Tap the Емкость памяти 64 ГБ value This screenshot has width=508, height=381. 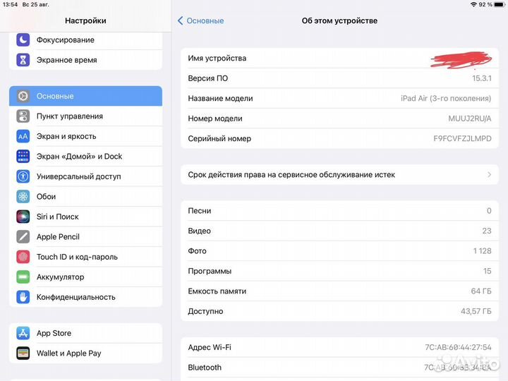pyautogui.click(x=481, y=291)
